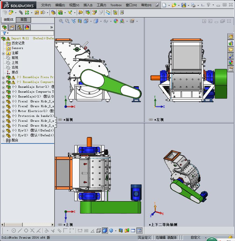Expand the Proteccion de banda<1> node

[x=3, y=117]
